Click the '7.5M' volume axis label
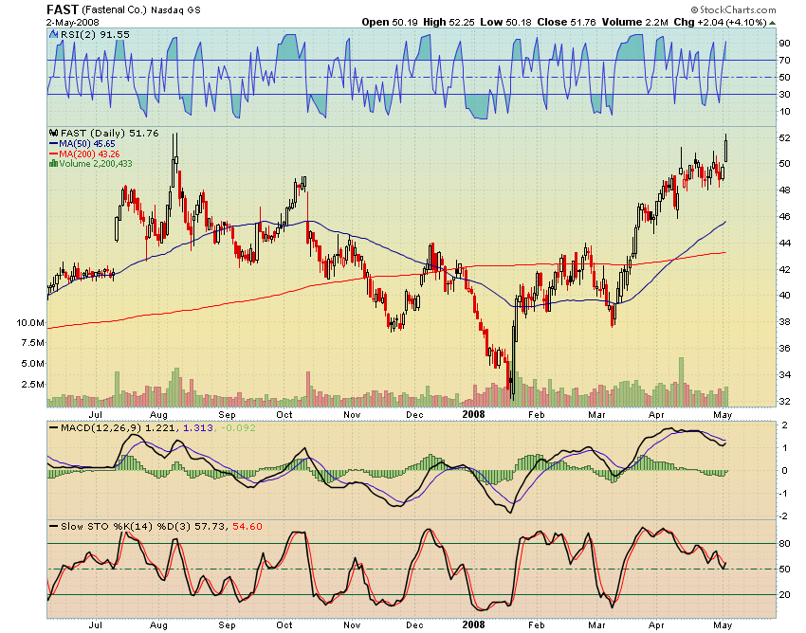This screenshot has width=806, height=633. (33, 343)
